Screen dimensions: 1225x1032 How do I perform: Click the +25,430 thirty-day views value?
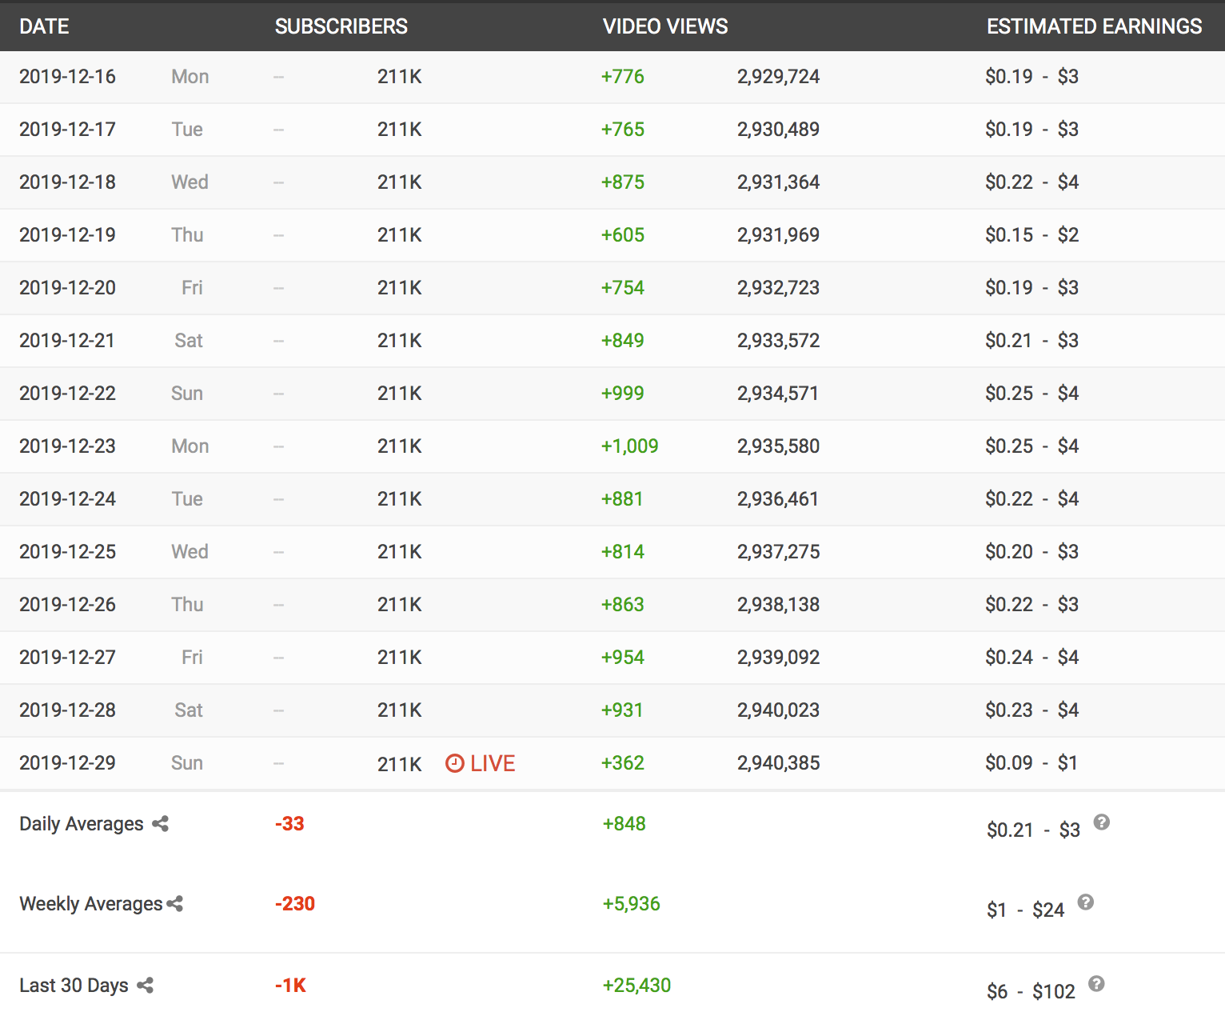[636, 986]
